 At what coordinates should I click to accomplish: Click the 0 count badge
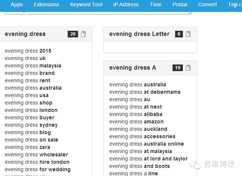(179, 34)
